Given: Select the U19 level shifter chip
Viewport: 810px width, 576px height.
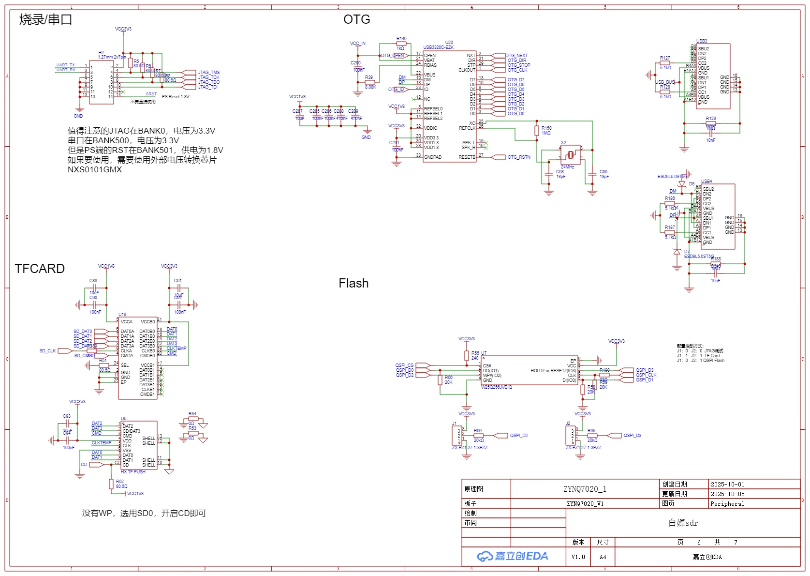Looking at the screenshot, I should (x=137, y=358).
